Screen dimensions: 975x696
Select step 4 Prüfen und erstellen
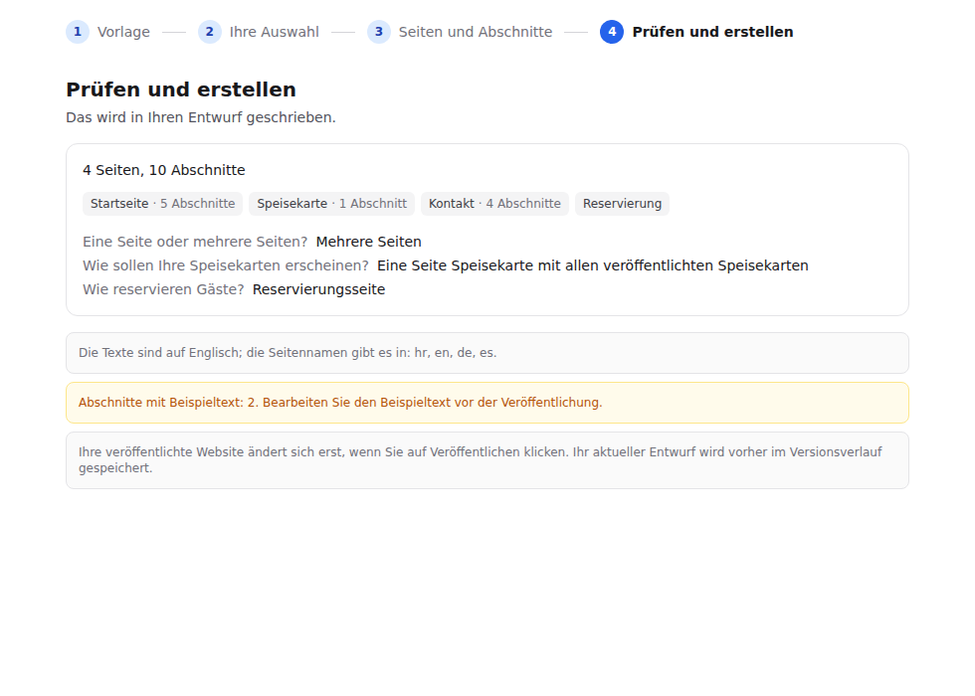(x=696, y=32)
